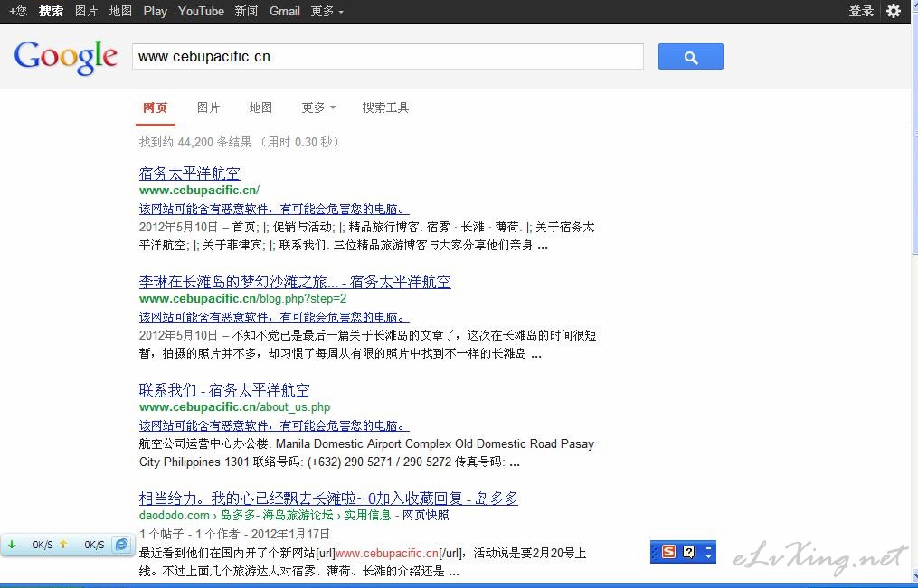The width and height of the screenshot is (918, 588).
Task: Expand the 更多 dropdown under search box
Action: (x=318, y=107)
